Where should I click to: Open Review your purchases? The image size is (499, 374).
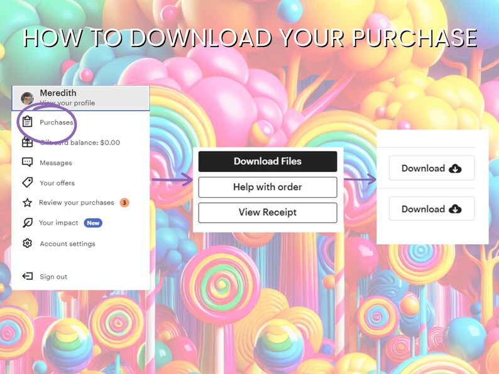77,203
